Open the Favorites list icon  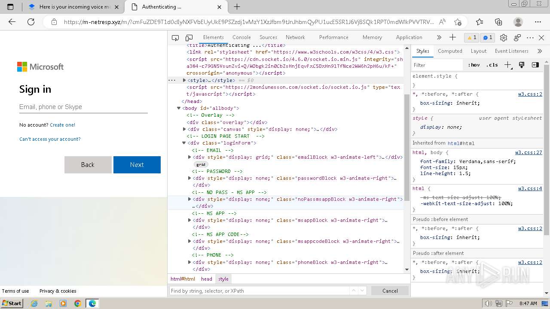coord(480,22)
